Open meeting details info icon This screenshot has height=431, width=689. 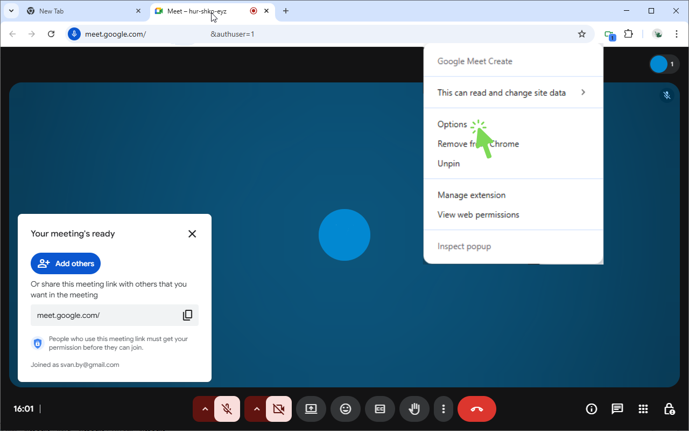point(592,409)
